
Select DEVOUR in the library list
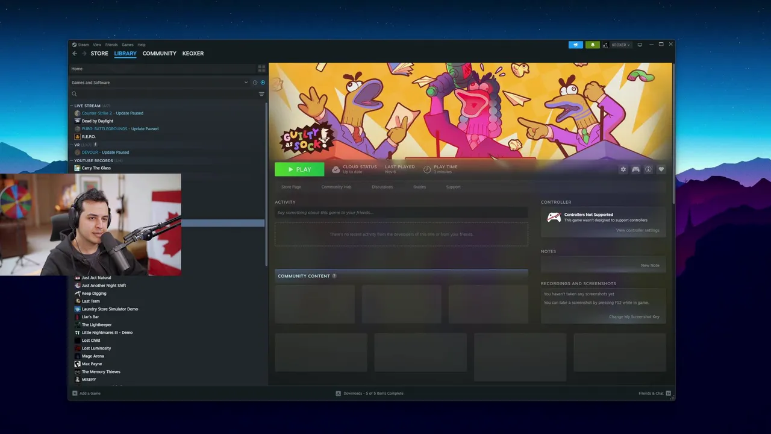[x=105, y=153]
